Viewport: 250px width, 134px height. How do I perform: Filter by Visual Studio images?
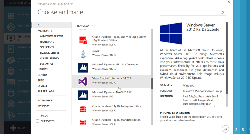(49, 58)
